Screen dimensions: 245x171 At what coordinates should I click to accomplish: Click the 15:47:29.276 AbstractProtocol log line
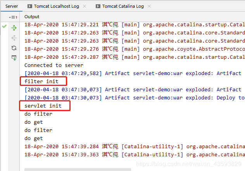pyautogui.click(x=135, y=49)
